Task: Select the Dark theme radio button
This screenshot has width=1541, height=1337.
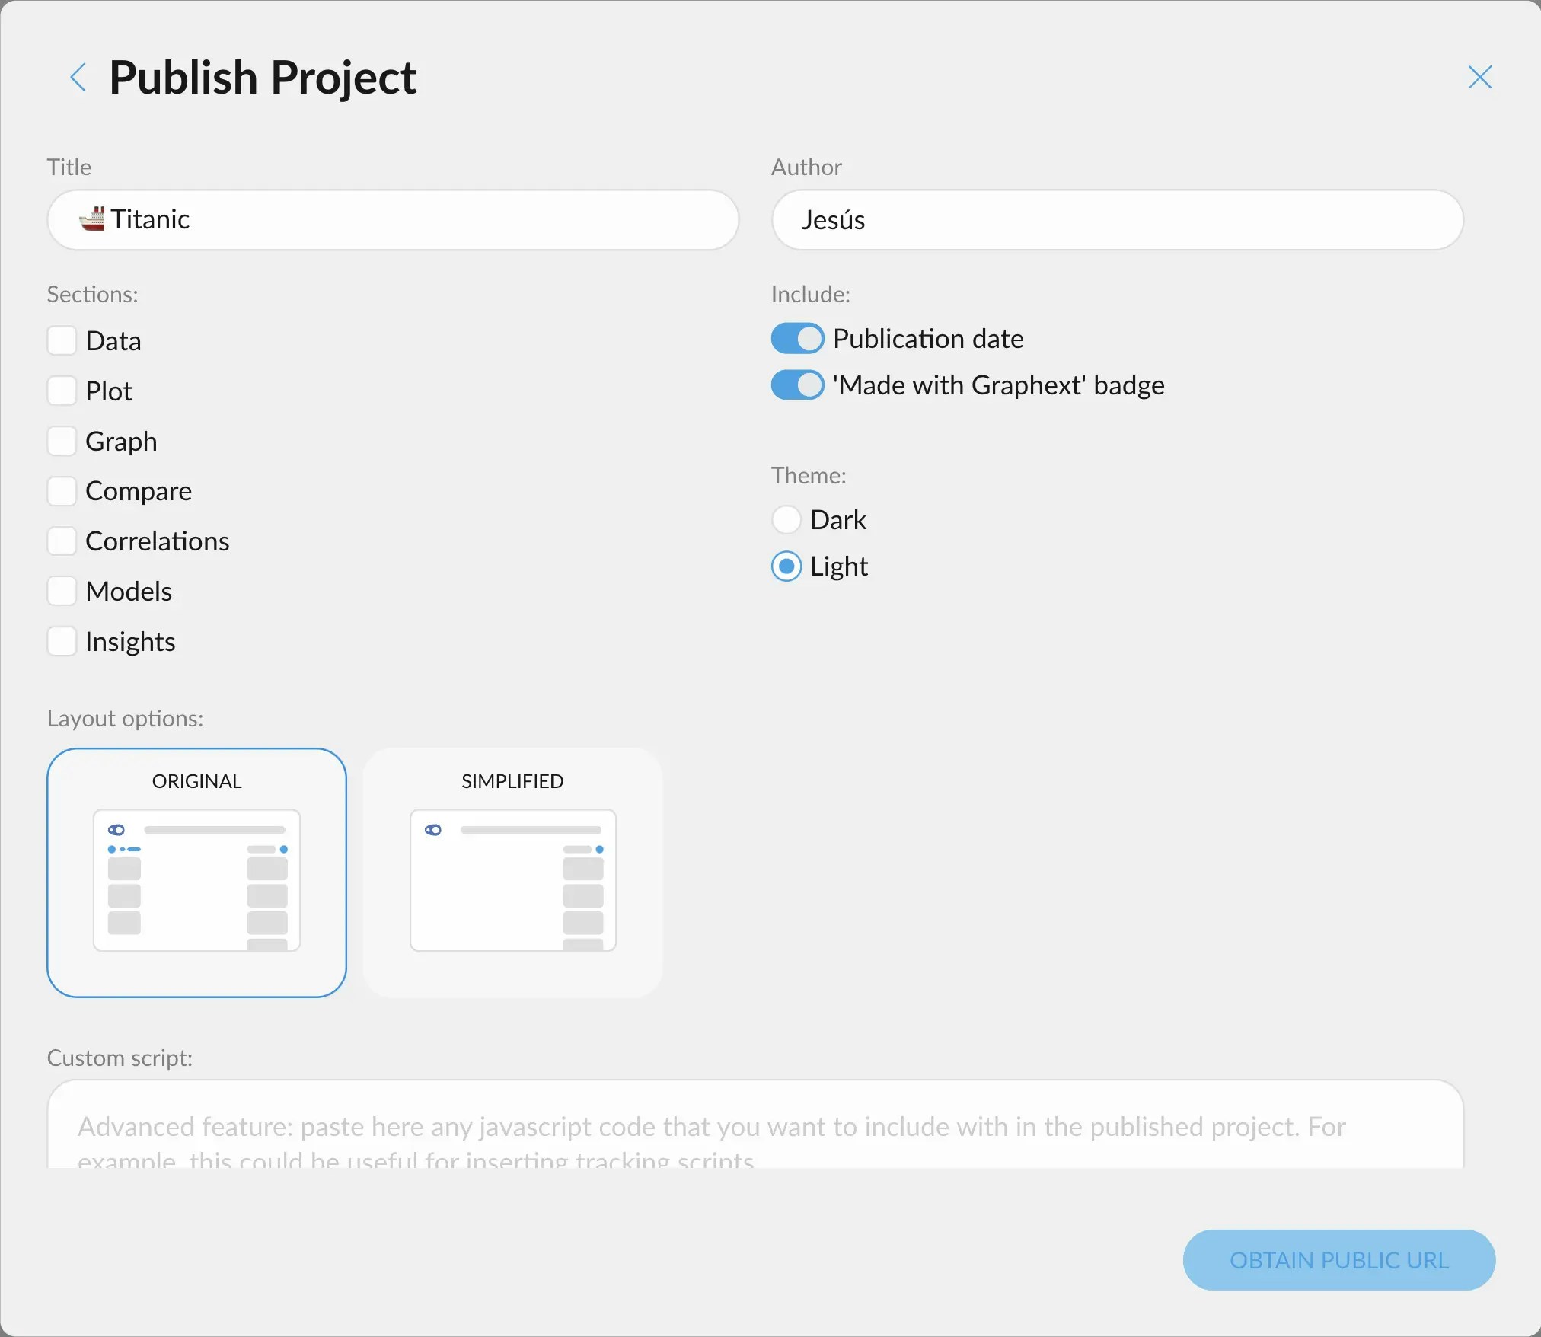Action: click(x=786, y=520)
